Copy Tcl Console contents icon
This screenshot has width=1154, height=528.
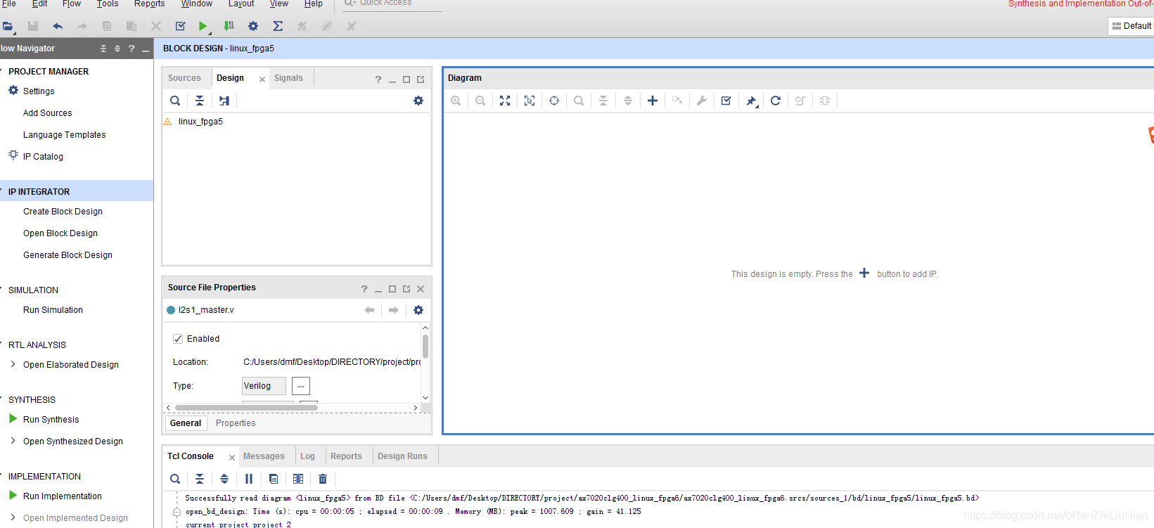(x=274, y=479)
